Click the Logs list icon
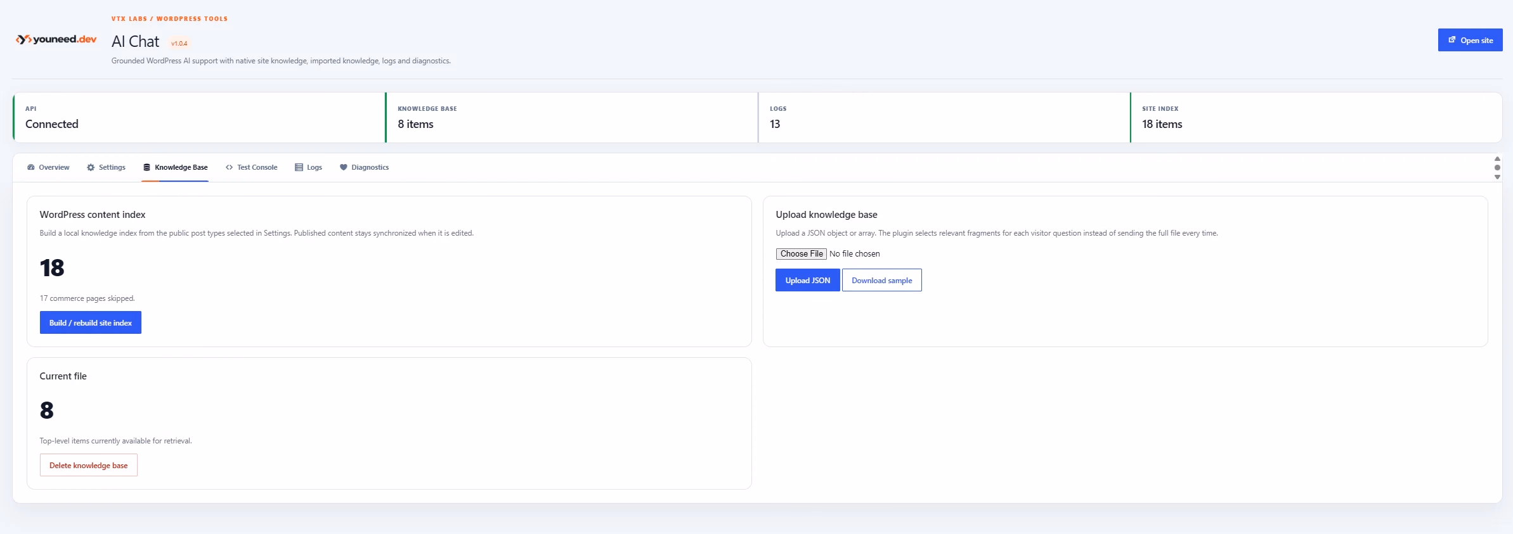Image resolution: width=1513 pixels, height=534 pixels. click(x=299, y=167)
